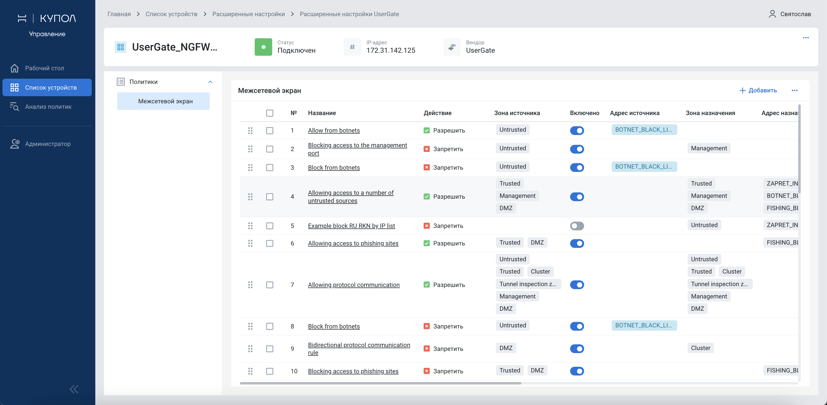Toggle rule 2 management port blocking off
Image resolution: width=827 pixels, height=405 pixels.
[577, 149]
